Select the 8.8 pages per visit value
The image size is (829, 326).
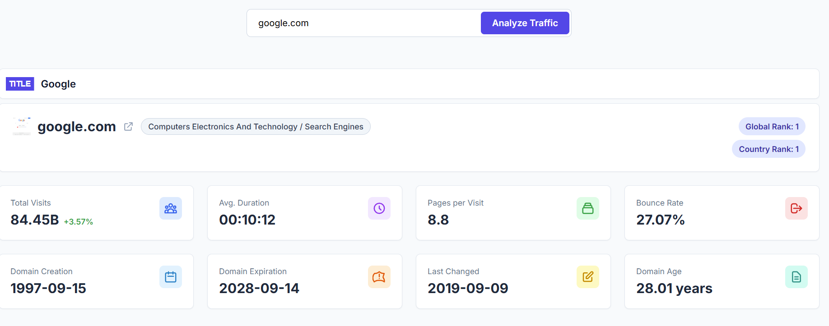coord(438,220)
